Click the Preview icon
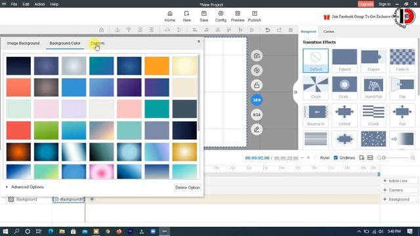The image size is (420, 236). [238, 16]
